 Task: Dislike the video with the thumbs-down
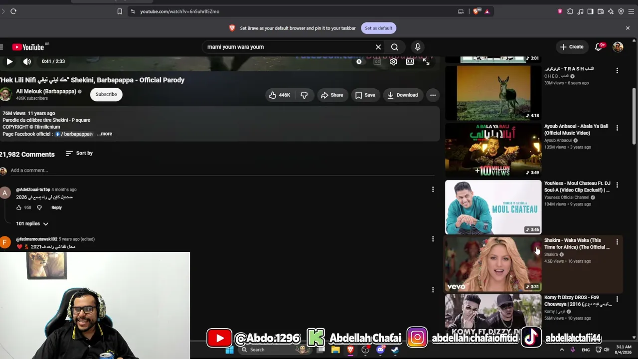click(304, 95)
